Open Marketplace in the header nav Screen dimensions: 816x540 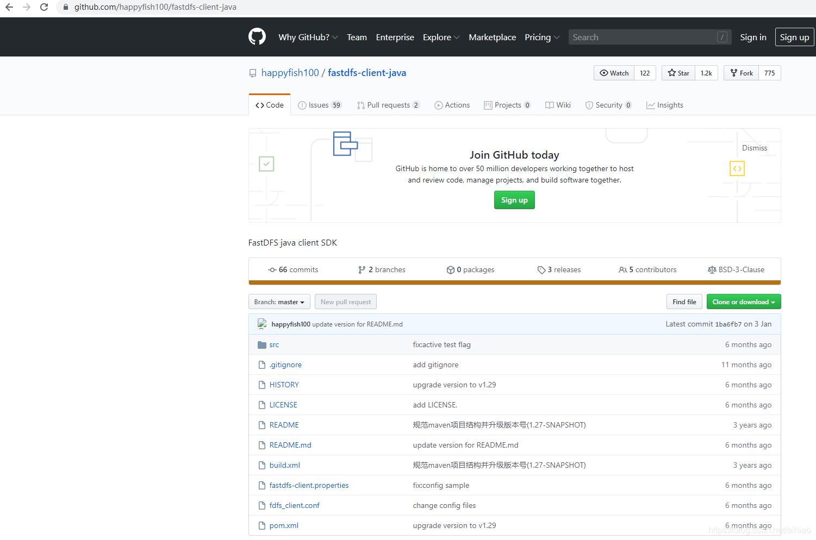pos(493,37)
